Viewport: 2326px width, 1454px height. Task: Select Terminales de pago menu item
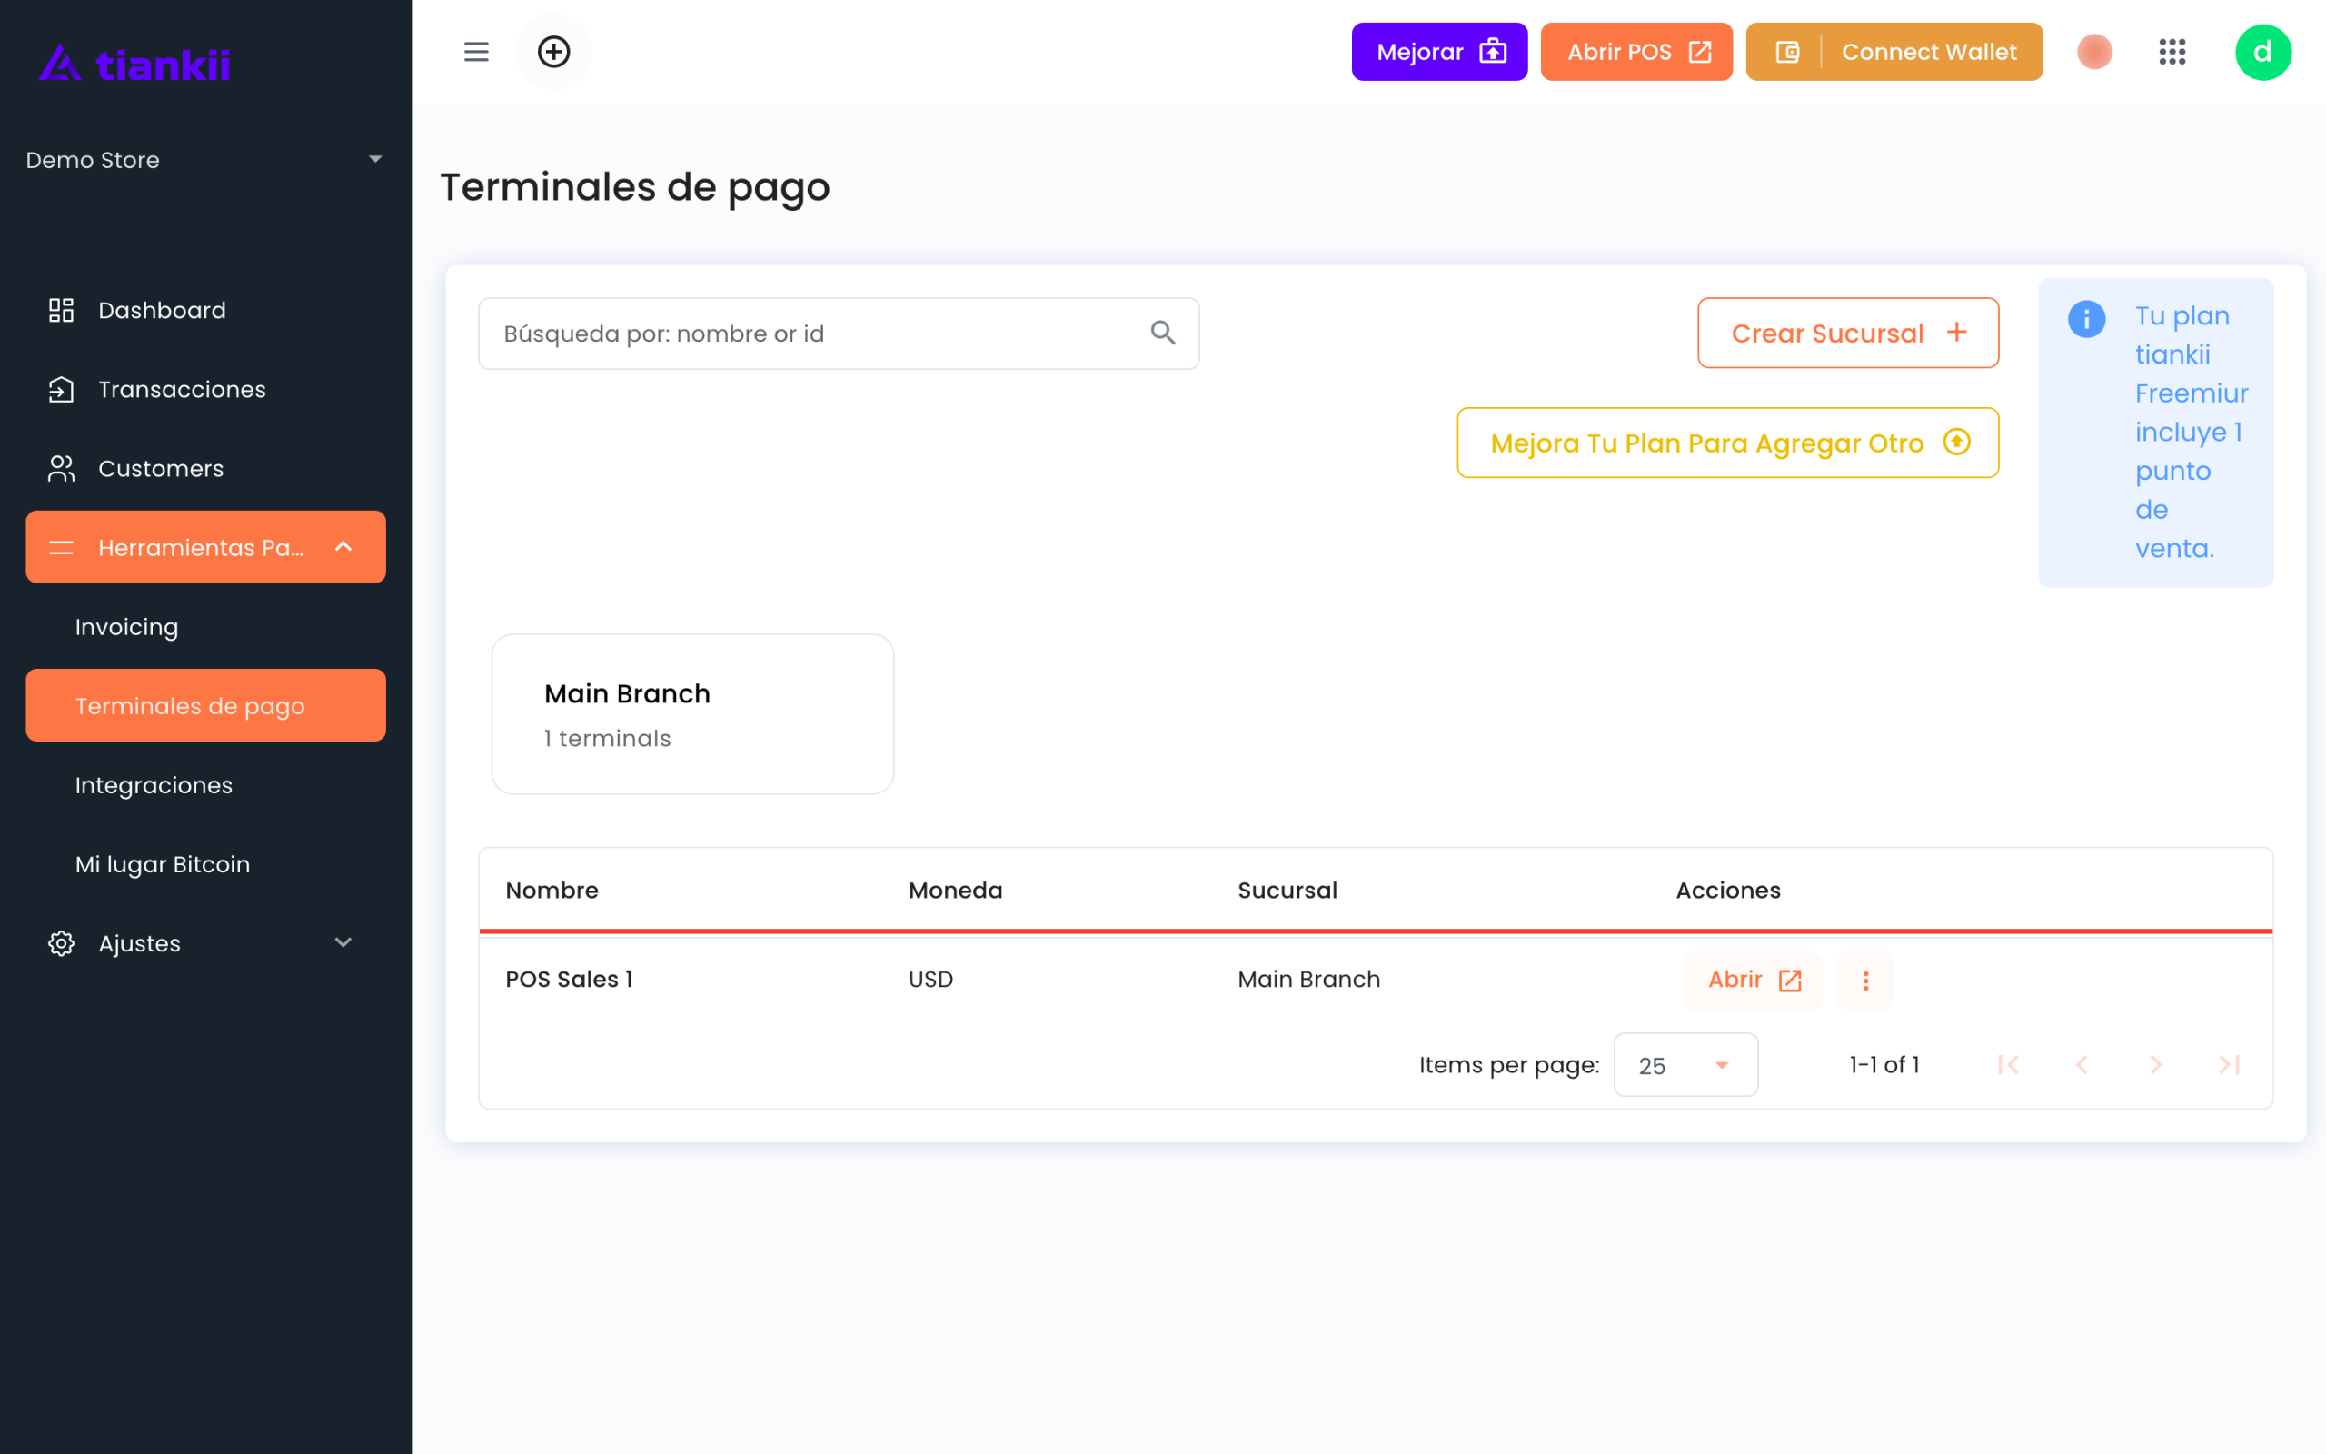205,706
